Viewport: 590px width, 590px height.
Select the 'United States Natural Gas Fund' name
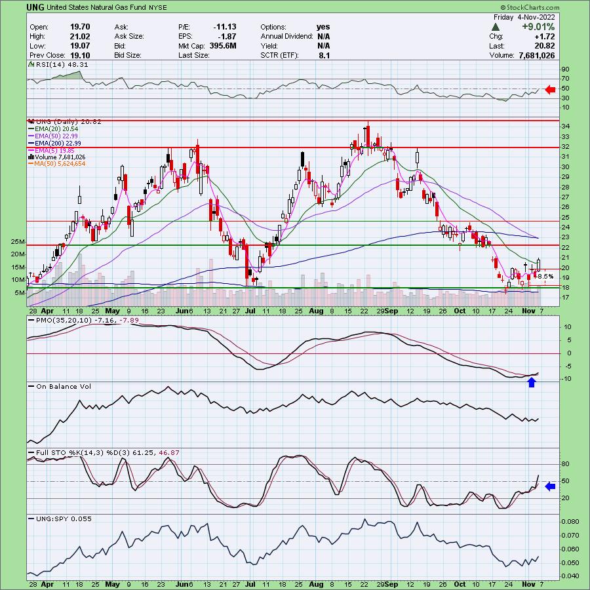[x=96, y=7]
